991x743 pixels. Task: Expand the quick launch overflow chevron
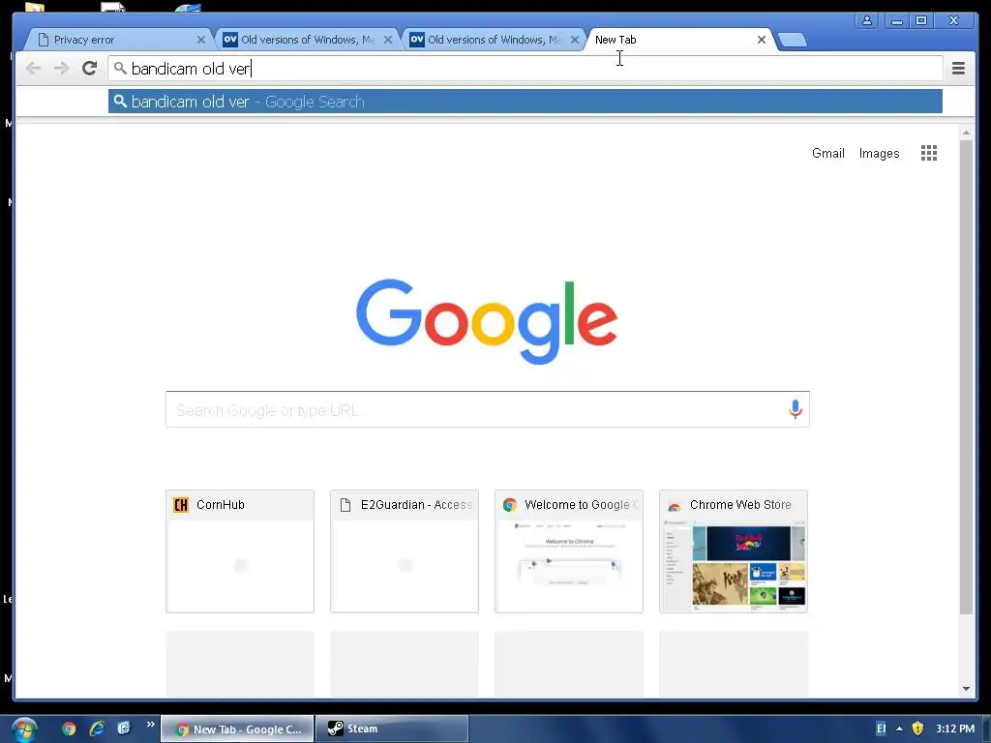pos(150,724)
